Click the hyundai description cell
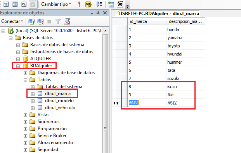241x153 pixels. pyautogui.click(x=186, y=54)
